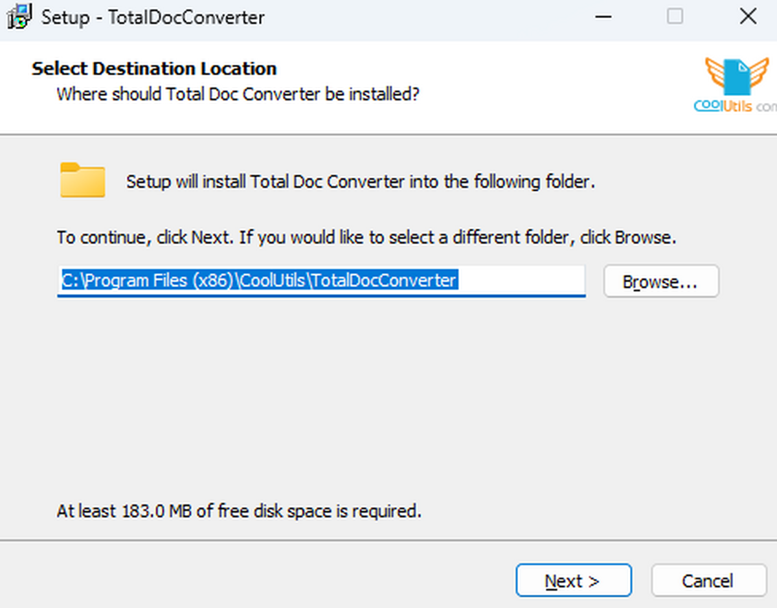
Task: Click the 'Setup - TotalDocConverter' window title text
Action: point(153,17)
